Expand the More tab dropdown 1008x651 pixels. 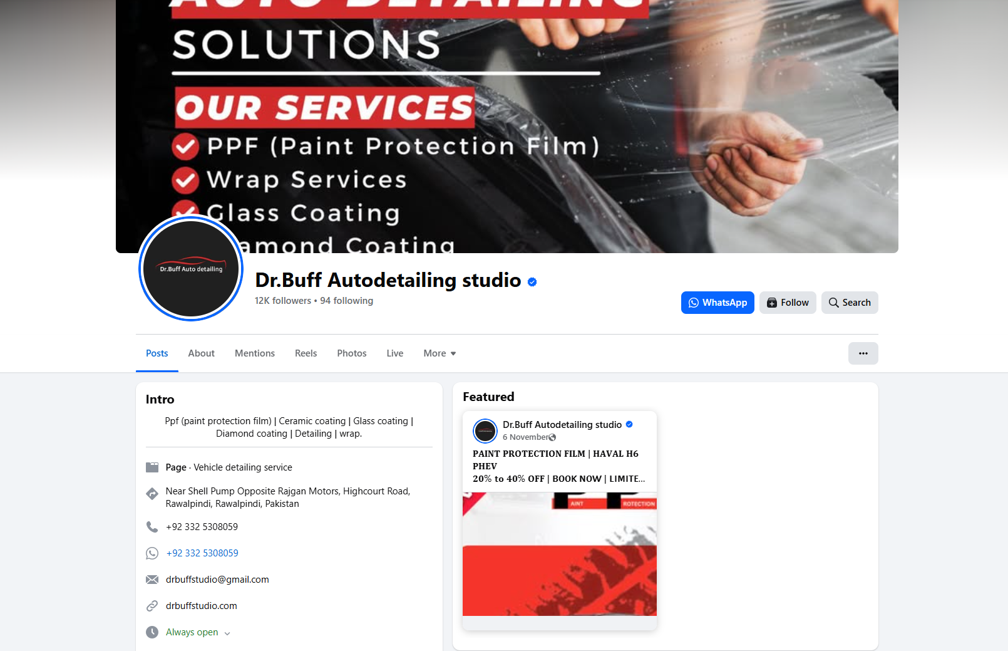440,353
